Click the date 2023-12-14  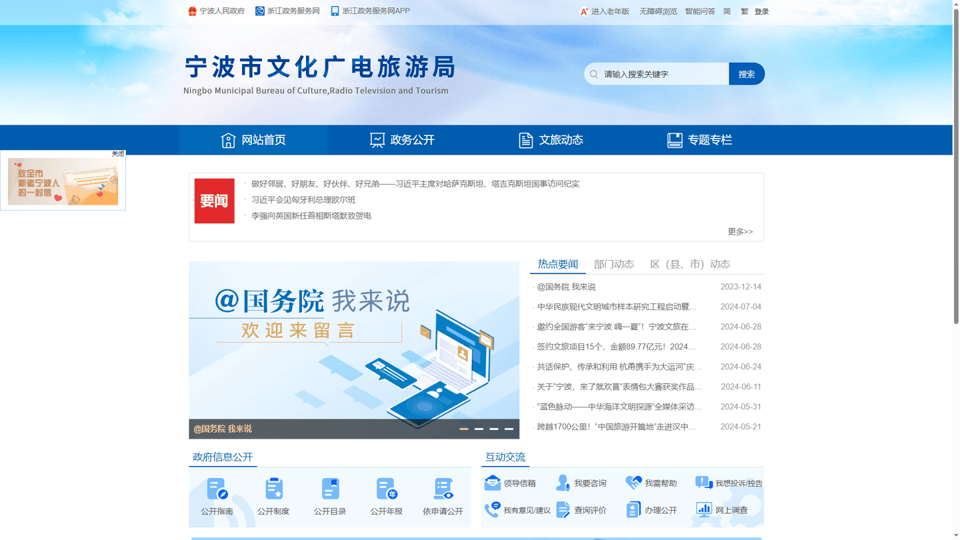click(x=741, y=287)
